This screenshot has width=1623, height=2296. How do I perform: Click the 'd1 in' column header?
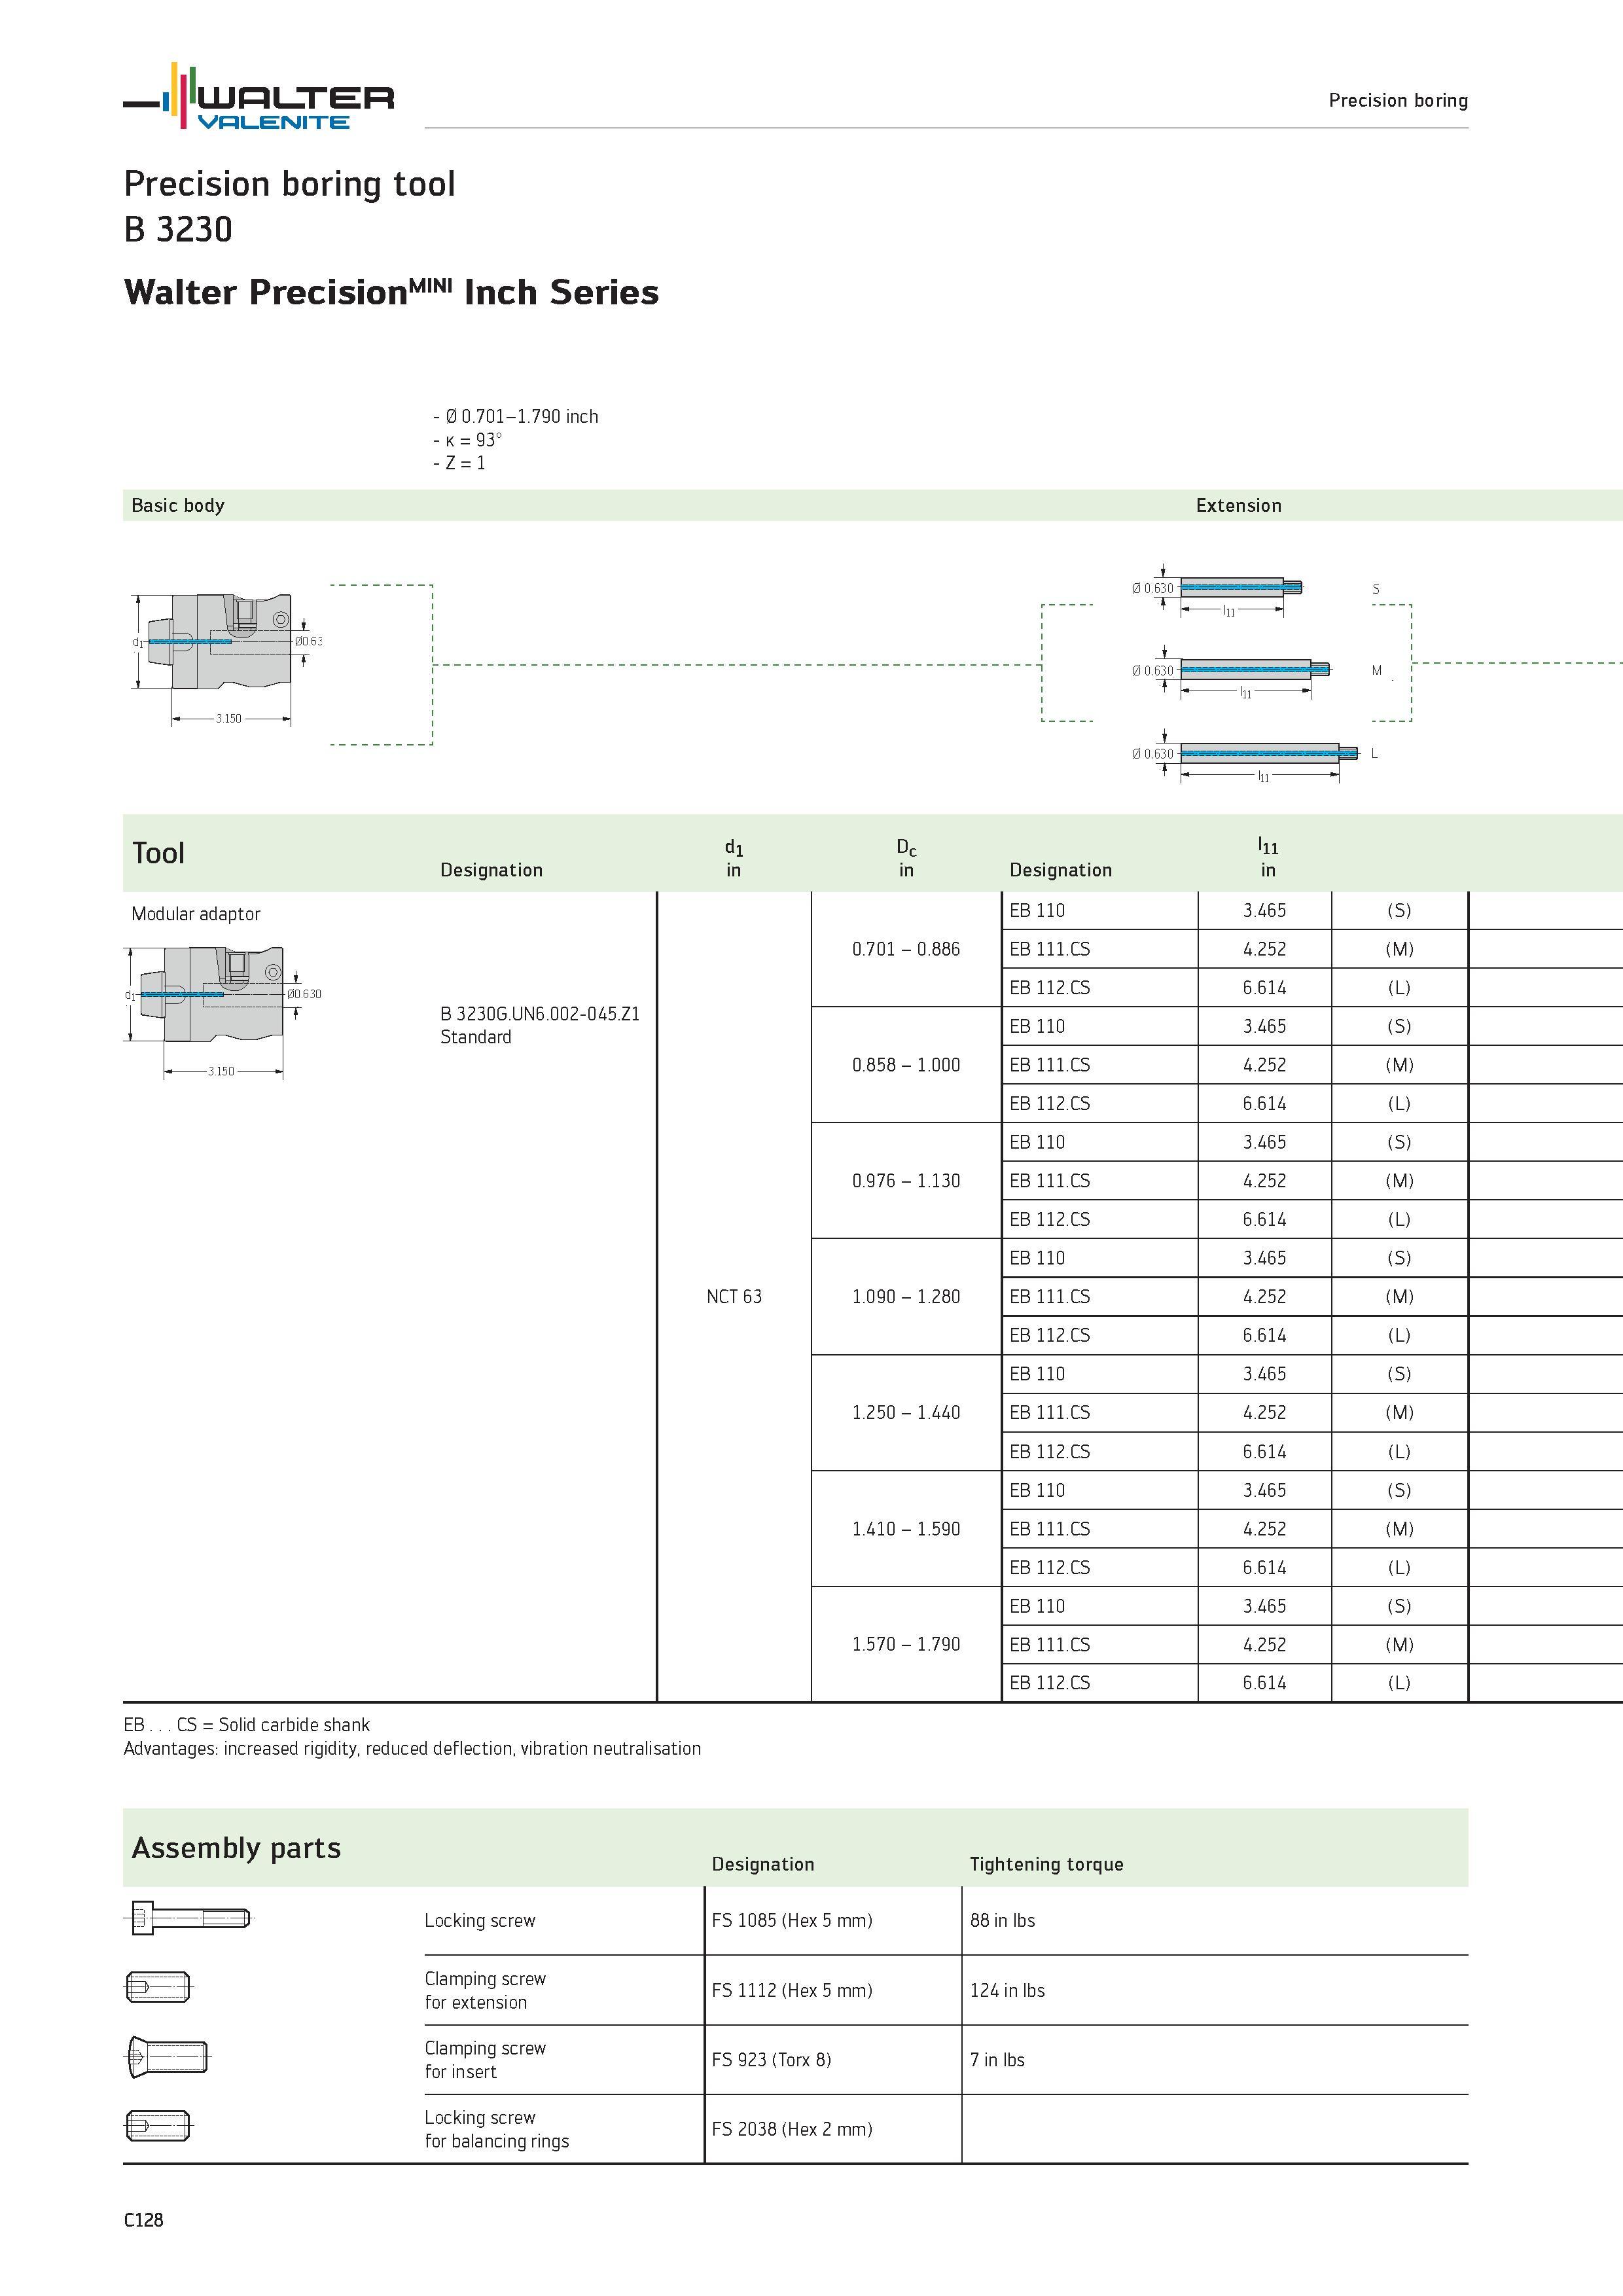(x=734, y=858)
